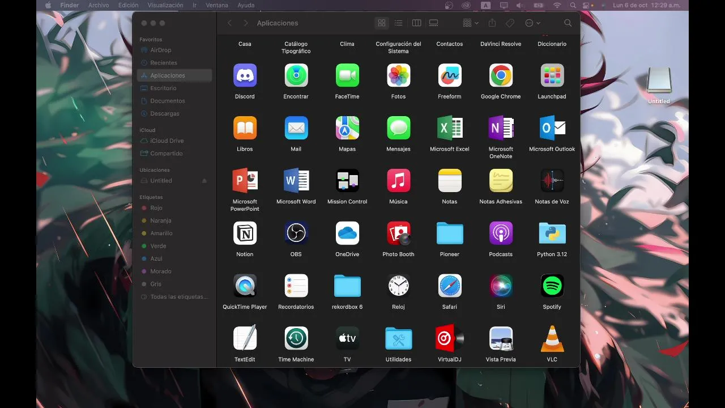Select the QuickTime Player icon

pyautogui.click(x=245, y=286)
